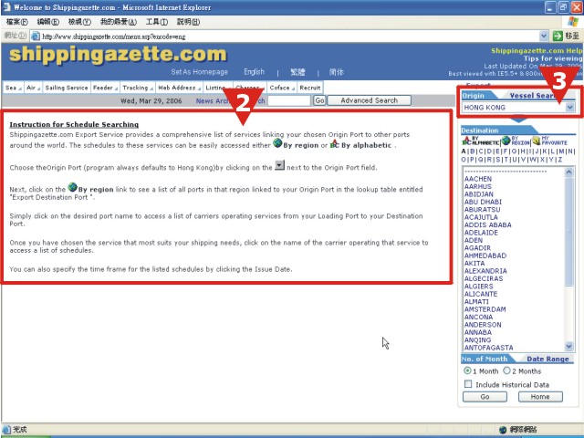Switch to the Date Range tab
The height and width of the screenshot is (438, 584).
[x=547, y=359]
